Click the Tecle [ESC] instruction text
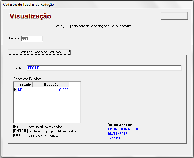Screen dimensions: 194x158 [x=93, y=26]
